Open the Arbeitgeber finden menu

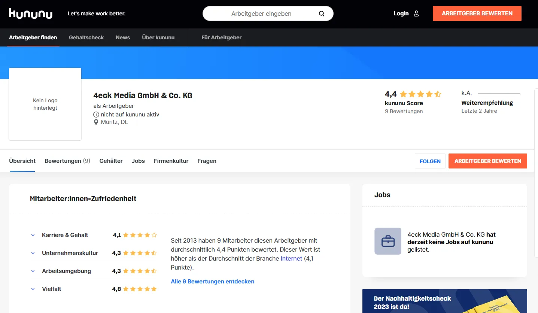(x=33, y=37)
